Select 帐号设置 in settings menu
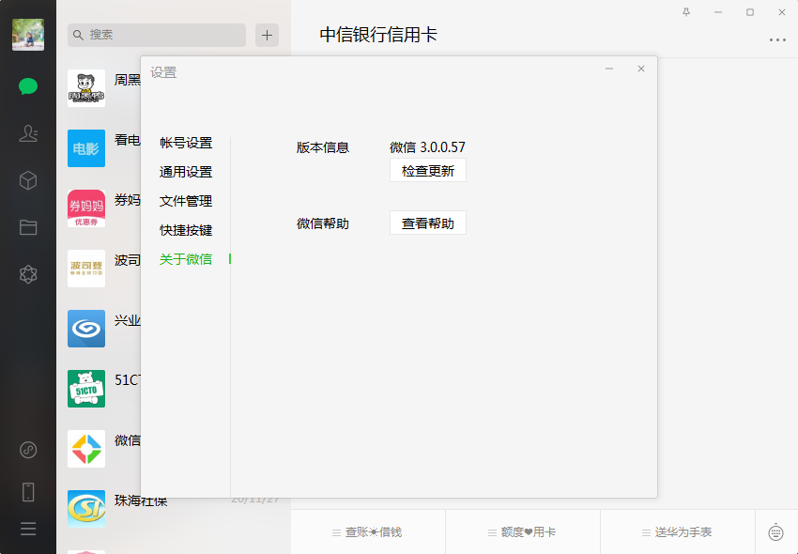 [x=186, y=143]
